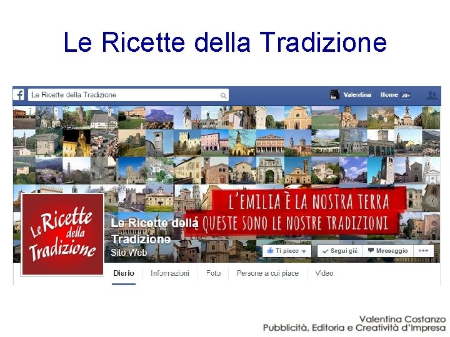Image resolution: width=450 pixels, height=337 pixels.
Task: Click the speech bubble icon on Messaggio
Action: click(371, 250)
